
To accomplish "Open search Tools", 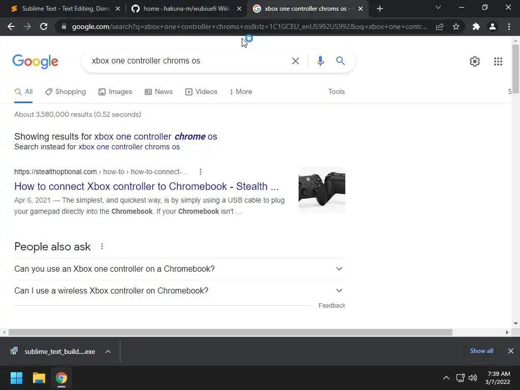I will (x=336, y=92).
